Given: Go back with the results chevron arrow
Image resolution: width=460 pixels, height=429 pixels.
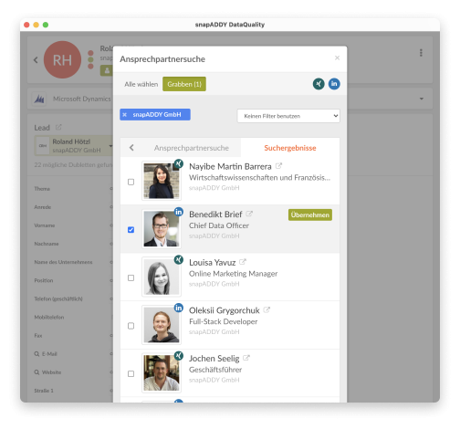Looking at the screenshot, I should tap(131, 148).
